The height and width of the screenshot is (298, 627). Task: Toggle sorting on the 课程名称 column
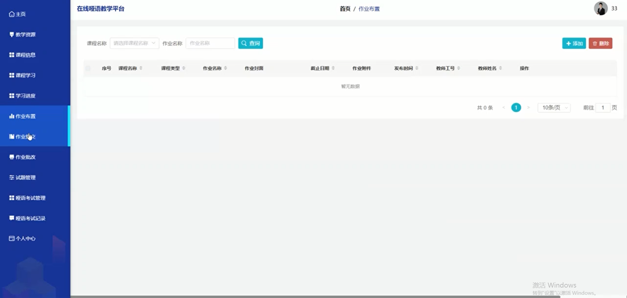(x=141, y=68)
